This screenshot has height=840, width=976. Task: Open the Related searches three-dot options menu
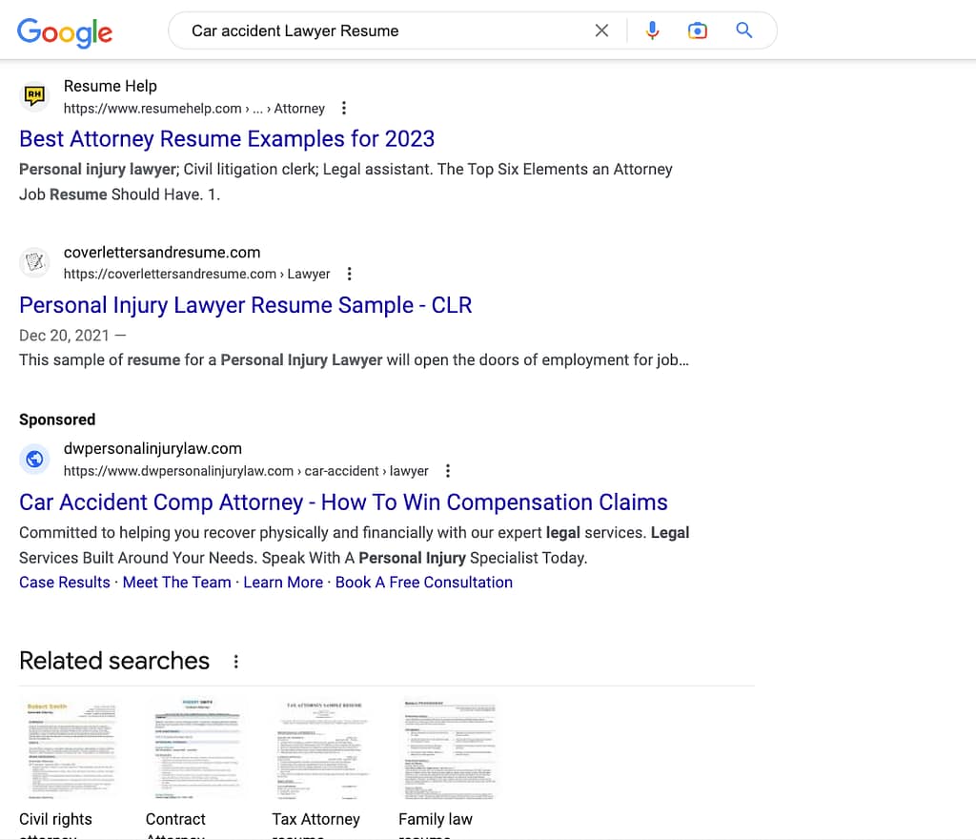(236, 662)
